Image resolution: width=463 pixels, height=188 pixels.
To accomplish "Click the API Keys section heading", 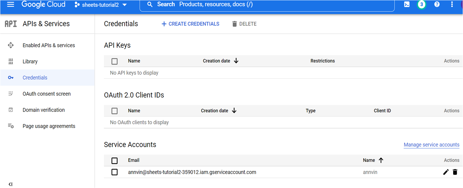I will [117, 45].
